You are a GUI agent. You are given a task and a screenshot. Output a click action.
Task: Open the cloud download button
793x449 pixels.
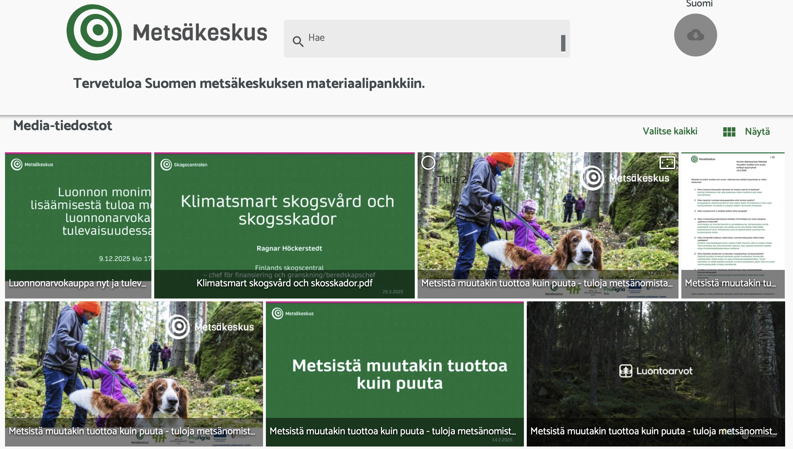695,35
